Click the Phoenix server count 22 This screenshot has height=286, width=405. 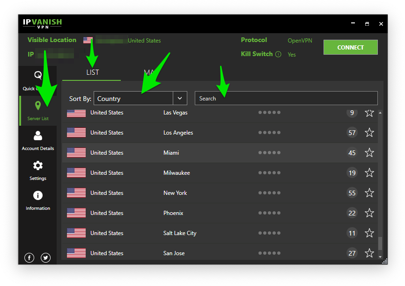click(x=352, y=213)
